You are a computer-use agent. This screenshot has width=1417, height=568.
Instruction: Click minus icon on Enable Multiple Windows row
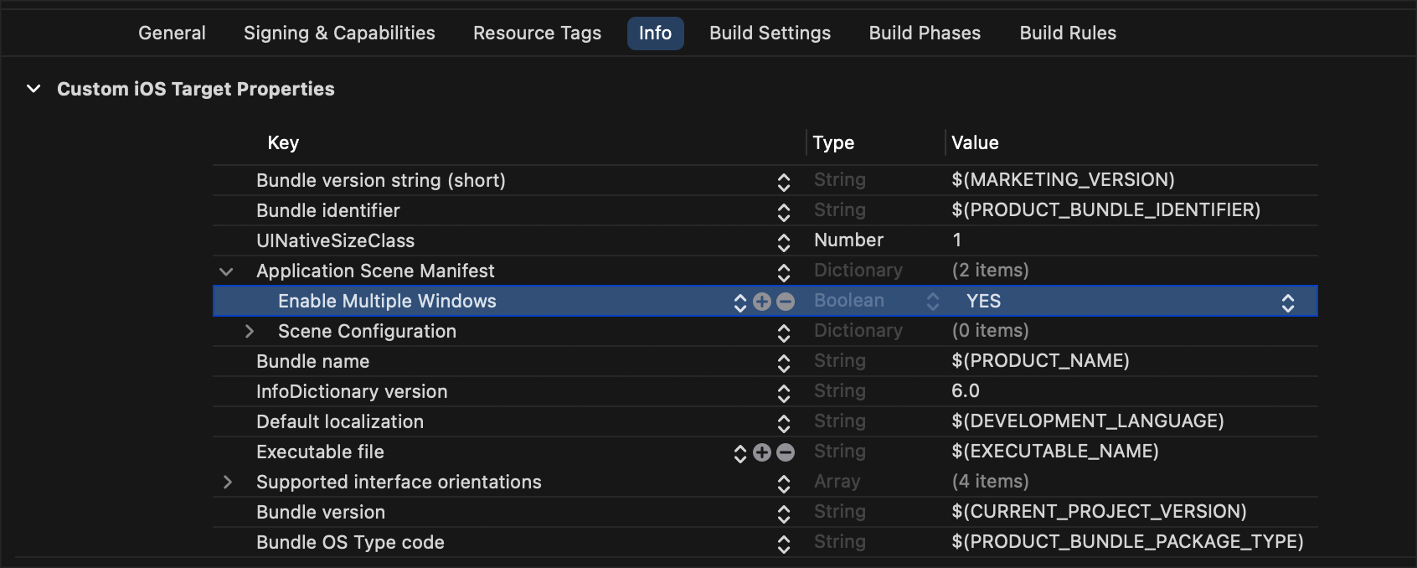pyautogui.click(x=786, y=302)
